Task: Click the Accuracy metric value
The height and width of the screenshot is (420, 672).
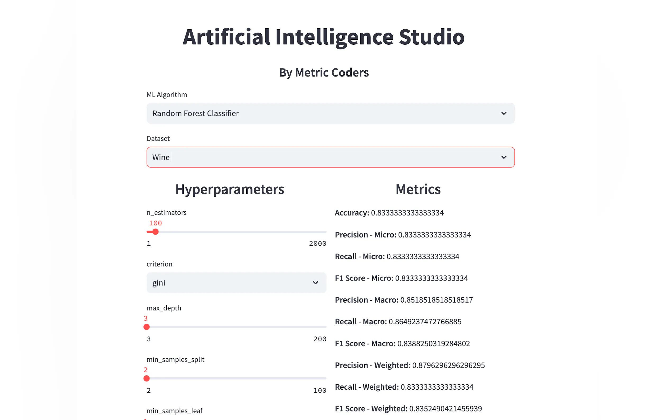Action: (407, 213)
